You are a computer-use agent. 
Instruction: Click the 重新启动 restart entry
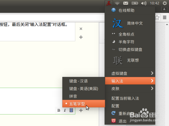(130, 114)
